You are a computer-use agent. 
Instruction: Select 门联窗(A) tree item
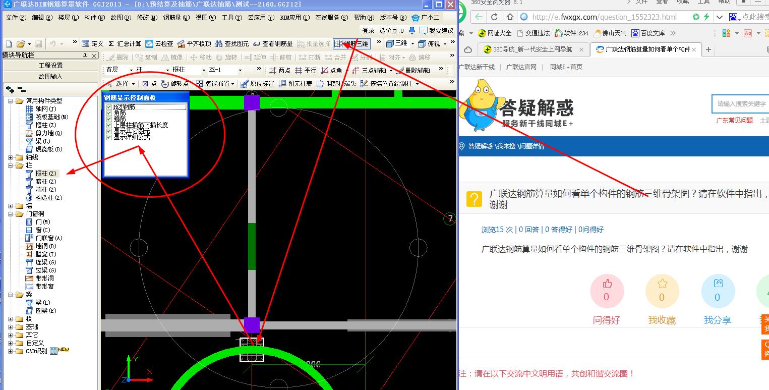49,238
